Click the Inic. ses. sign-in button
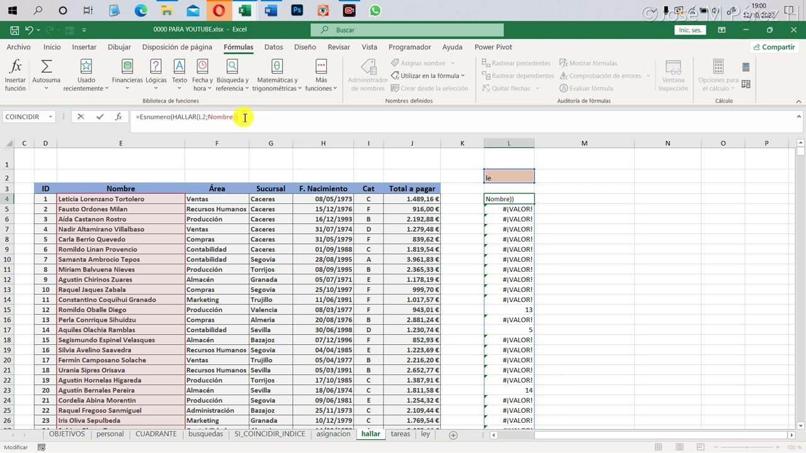Viewport: 806px width, 453px height. tap(690, 30)
